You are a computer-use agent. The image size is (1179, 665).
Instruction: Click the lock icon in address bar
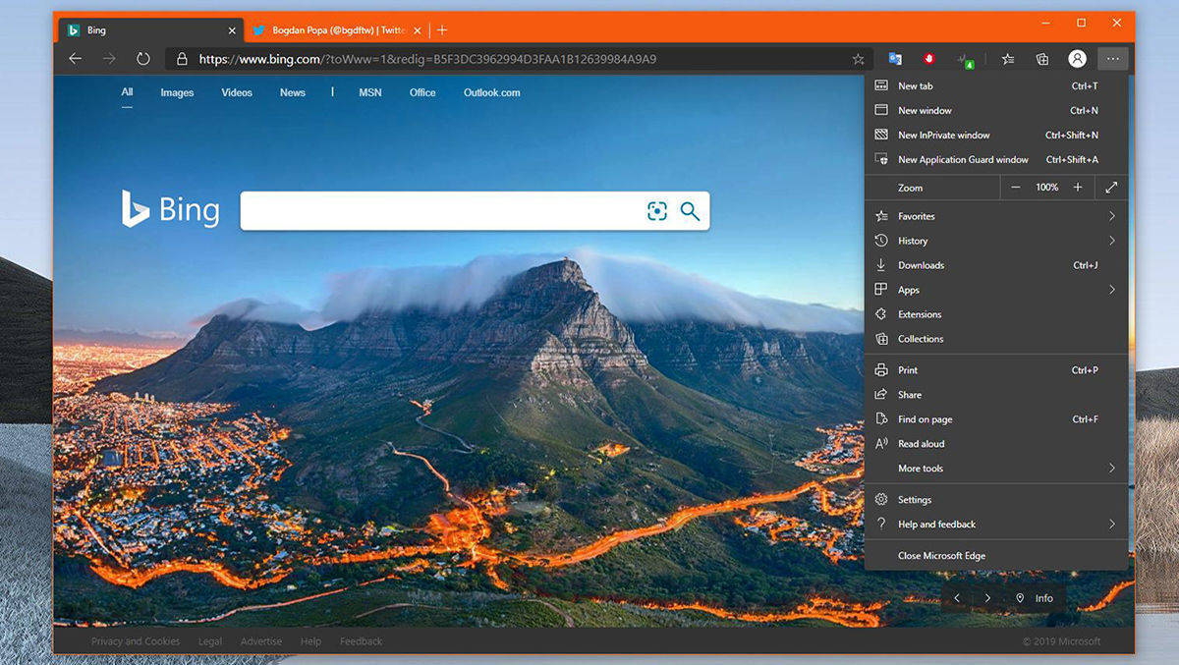point(182,59)
